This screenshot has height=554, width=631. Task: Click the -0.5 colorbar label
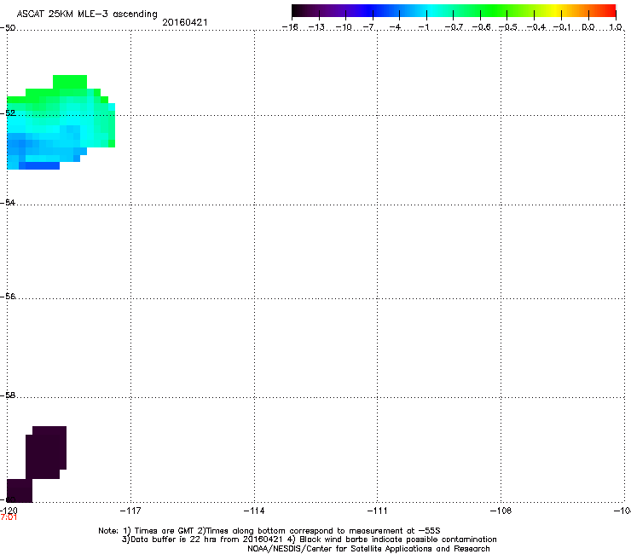[x=507, y=27]
